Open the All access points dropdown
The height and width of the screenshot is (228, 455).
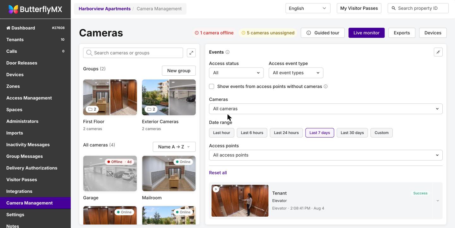pyautogui.click(x=326, y=155)
